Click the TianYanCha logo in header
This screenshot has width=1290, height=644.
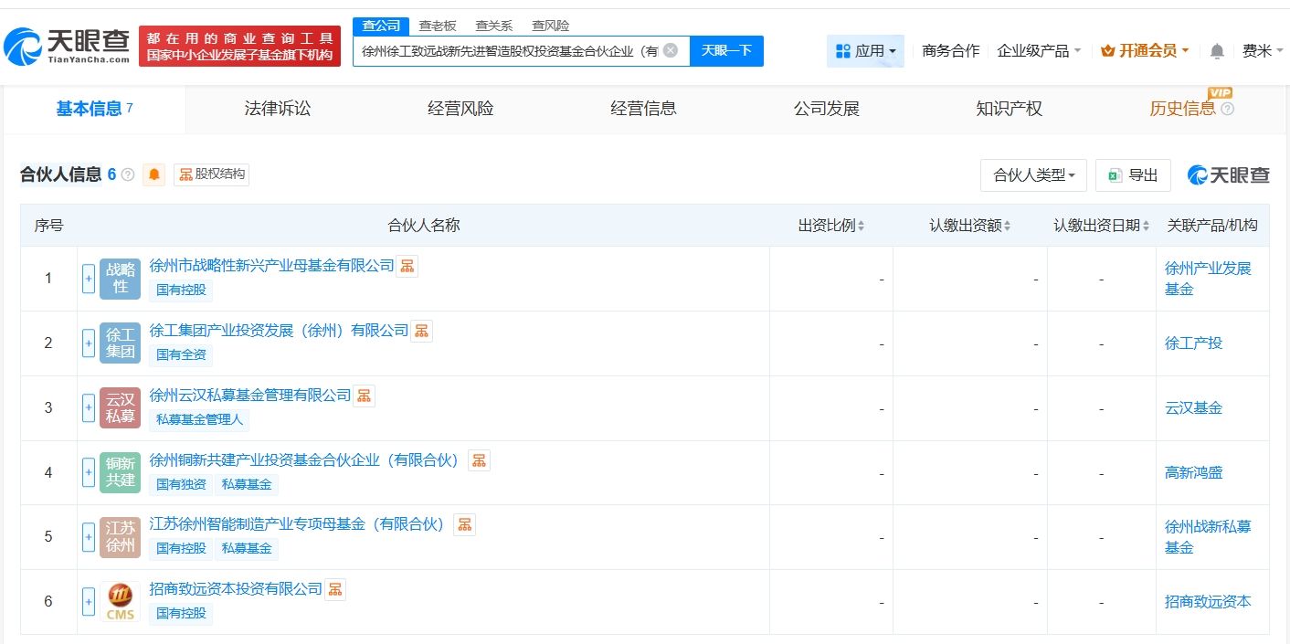pos(68,46)
